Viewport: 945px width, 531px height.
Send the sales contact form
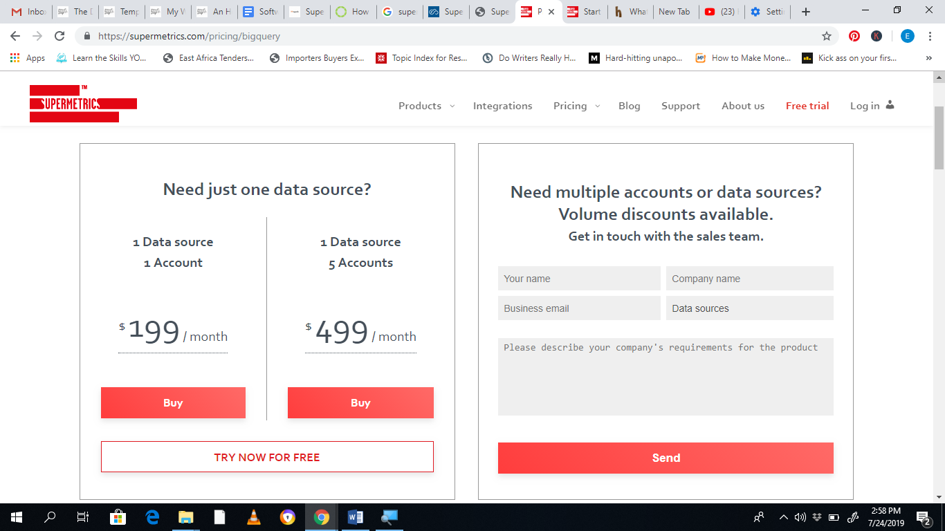pos(666,458)
